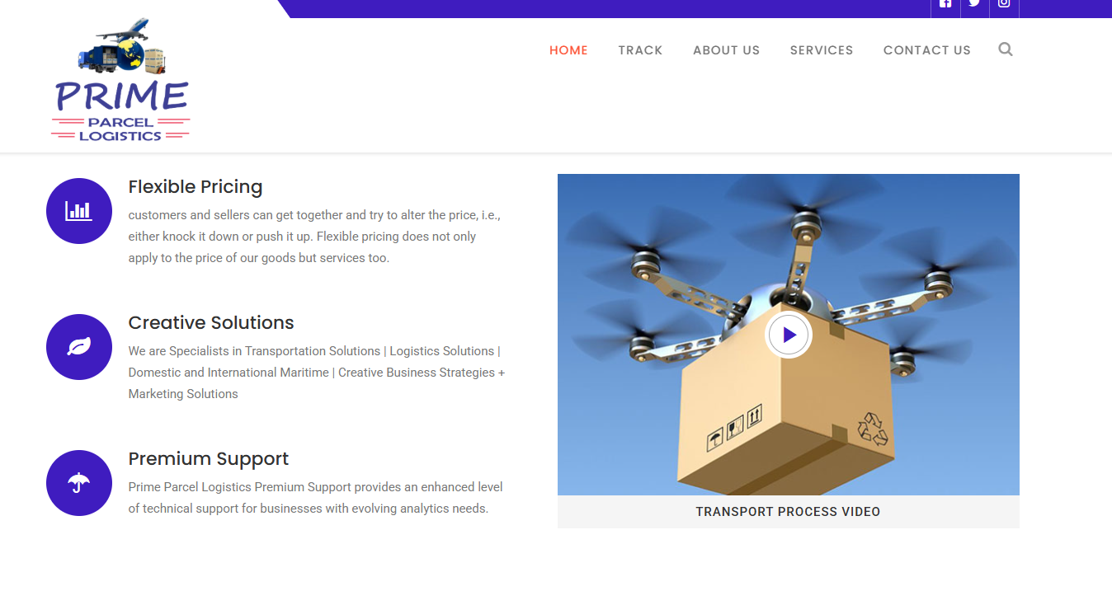Click the Premium Support umbrella icon
This screenshot has height=591, width=1112.
tap(79, 483)
